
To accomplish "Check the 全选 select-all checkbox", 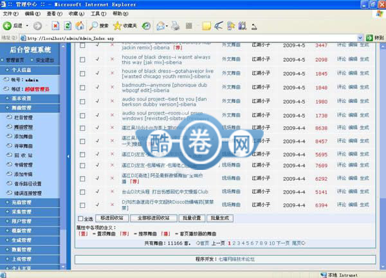I will click(80, 218).
